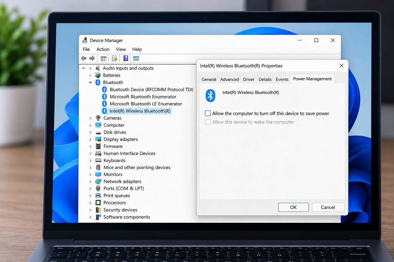Click the Disk drives category icon
This screenshot has height=262, width=394.
coord(98,133)
